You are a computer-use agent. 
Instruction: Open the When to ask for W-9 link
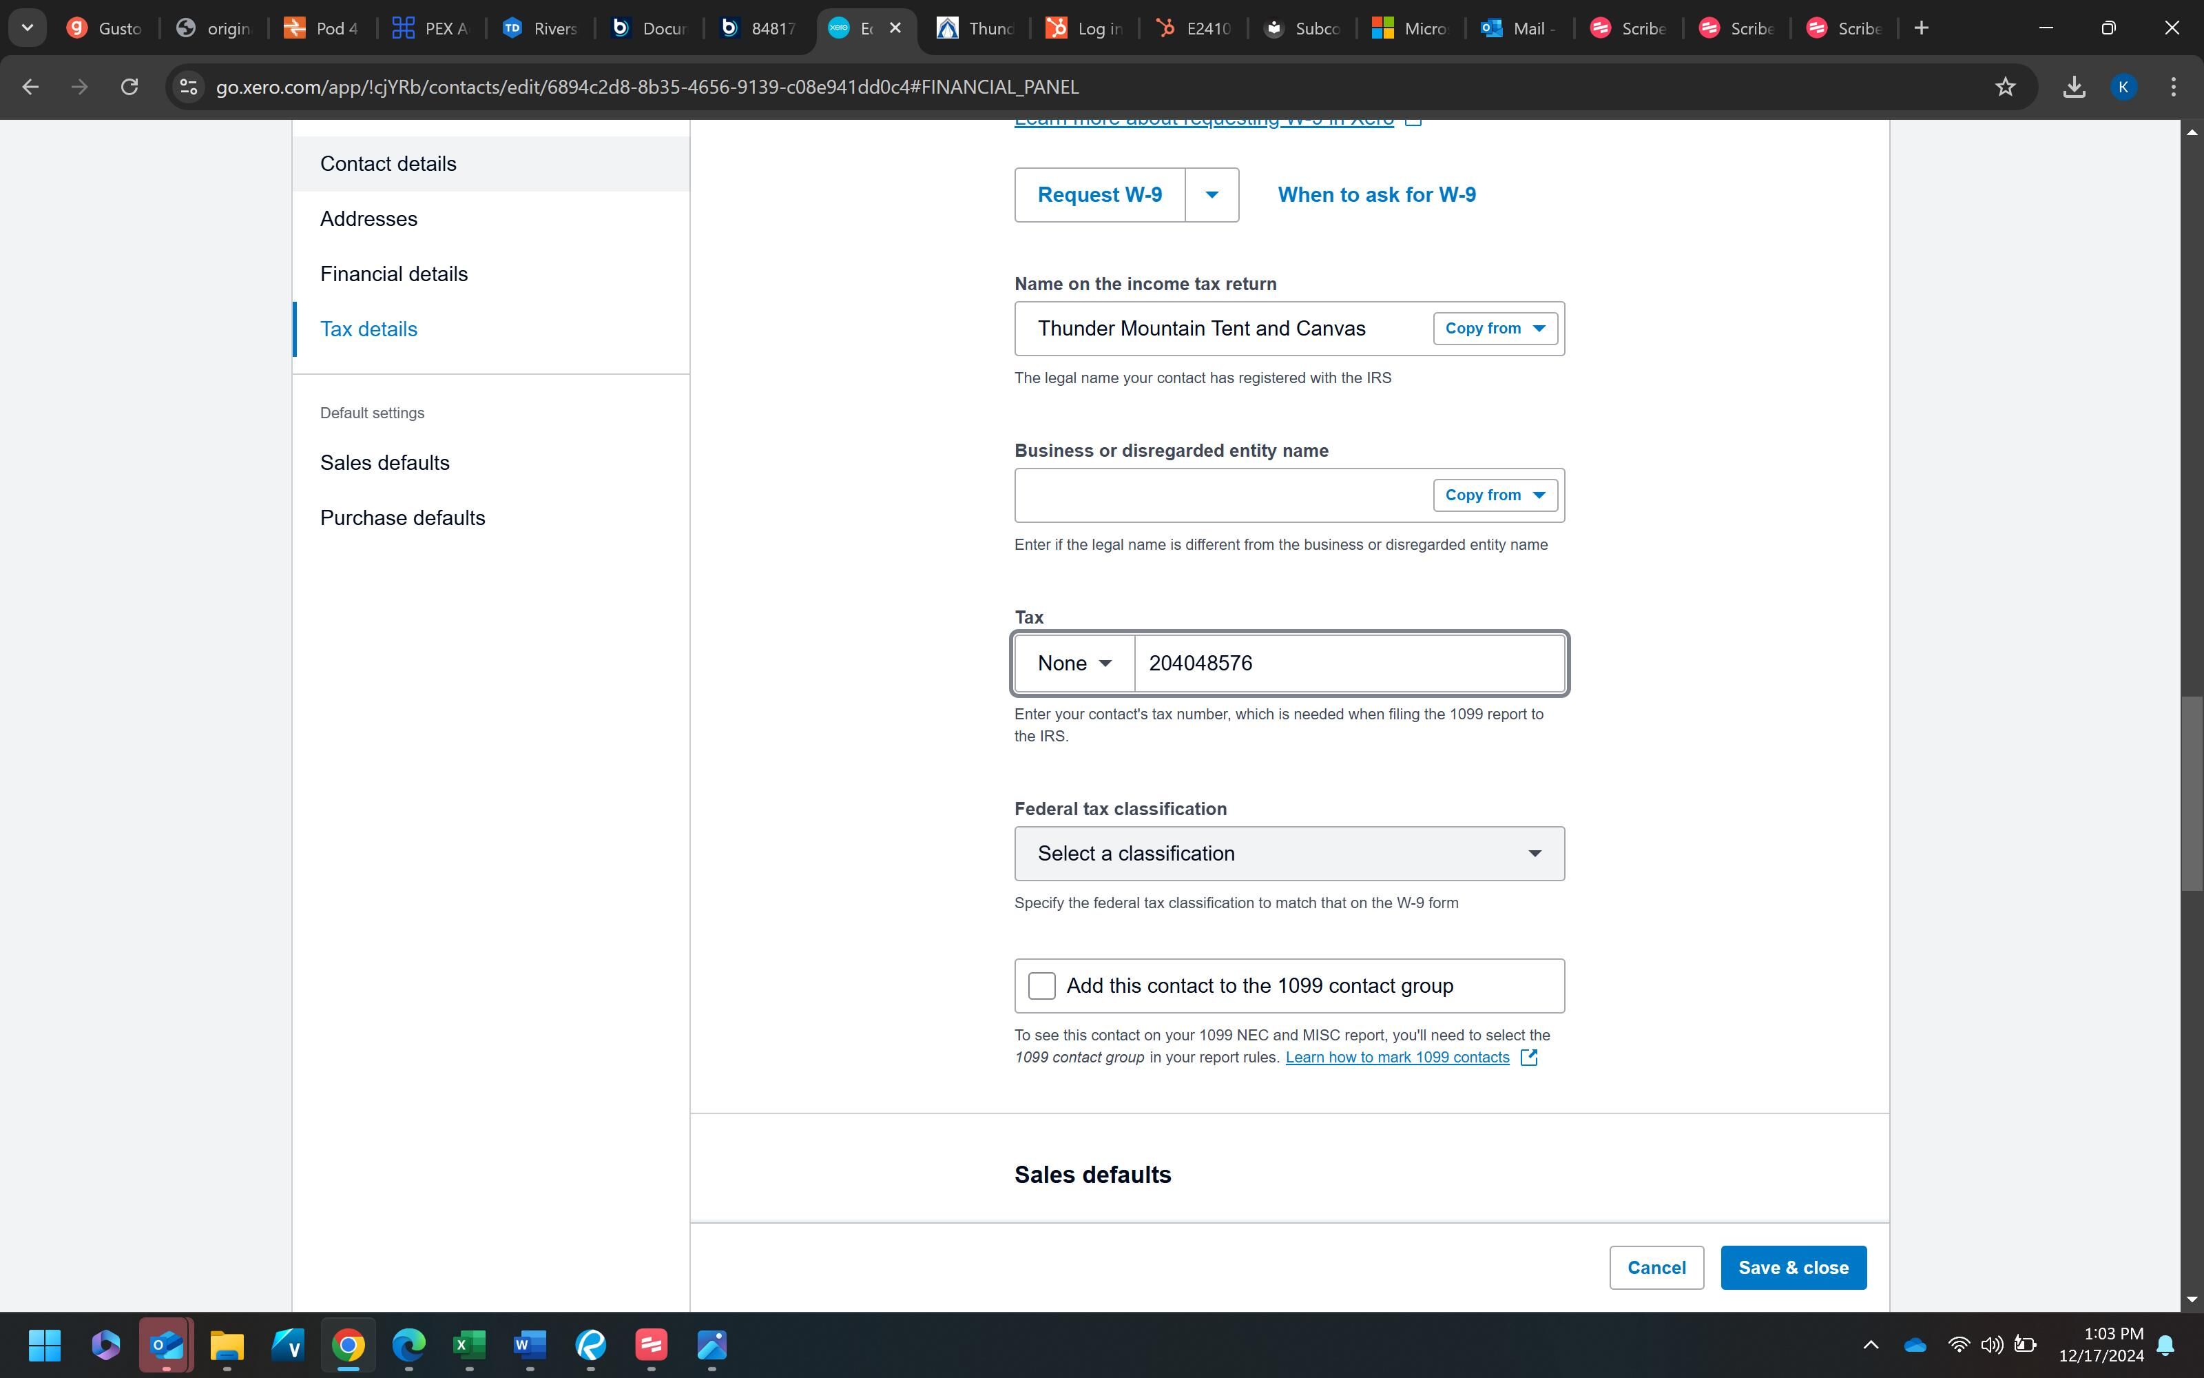(1376, 194)
